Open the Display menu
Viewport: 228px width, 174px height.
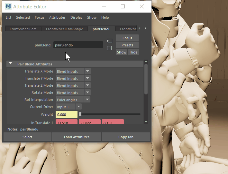point(76,17)
